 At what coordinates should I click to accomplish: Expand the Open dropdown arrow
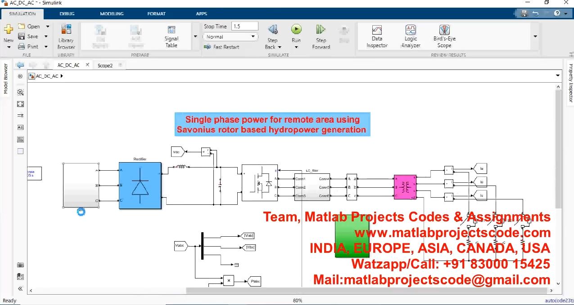tap(47, 27)
